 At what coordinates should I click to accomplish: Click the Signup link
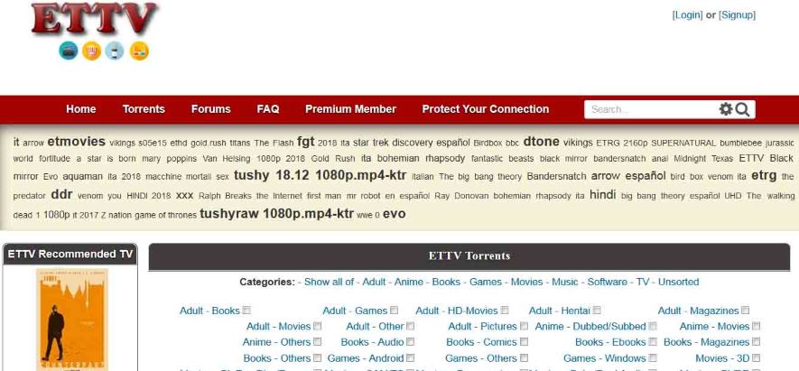coord(737,15)
